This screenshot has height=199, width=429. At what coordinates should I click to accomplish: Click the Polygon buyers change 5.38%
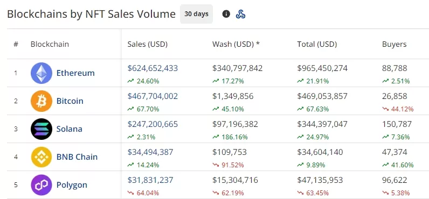tap(396, 193)
